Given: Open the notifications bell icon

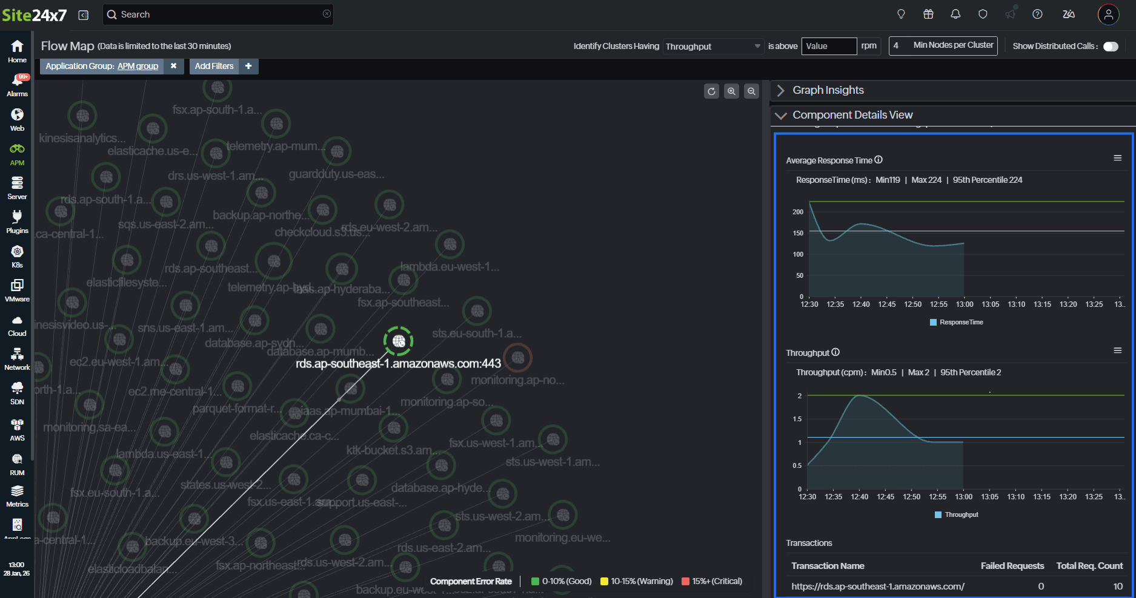Looking at the screenshot, I should pyautogui.click(x=955, y=14).
